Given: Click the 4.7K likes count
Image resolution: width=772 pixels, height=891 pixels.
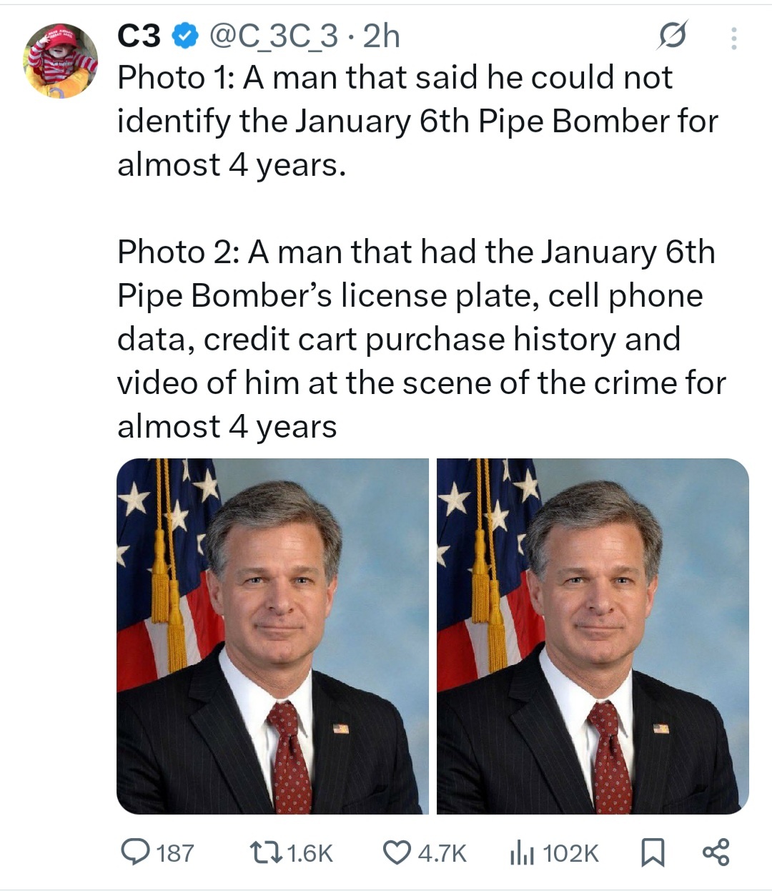Looking at the screenshot, I should pos(442,852).
